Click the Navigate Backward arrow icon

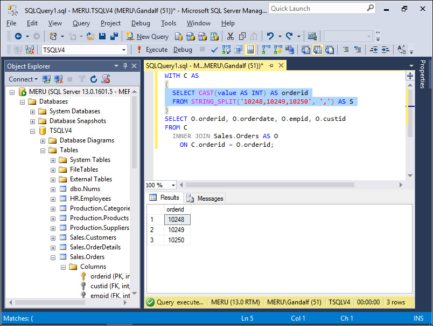[18, 36]
